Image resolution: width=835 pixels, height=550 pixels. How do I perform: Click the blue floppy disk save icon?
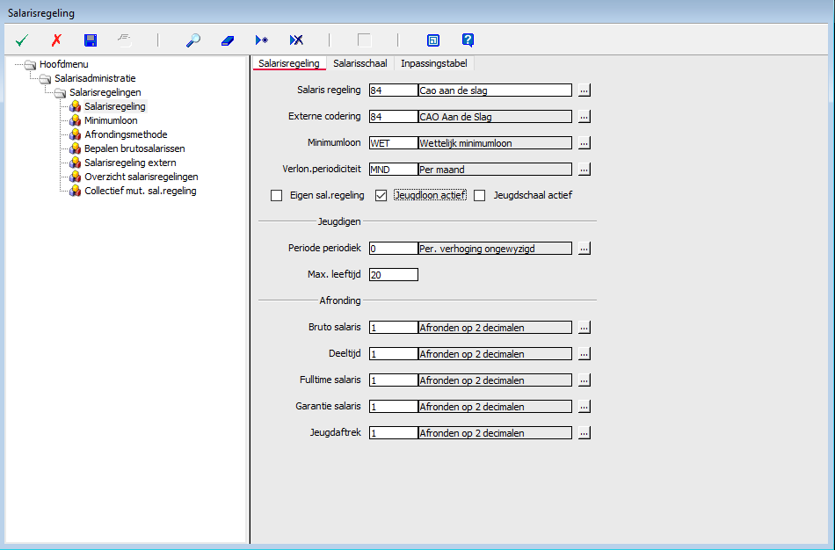coord(91,40)
